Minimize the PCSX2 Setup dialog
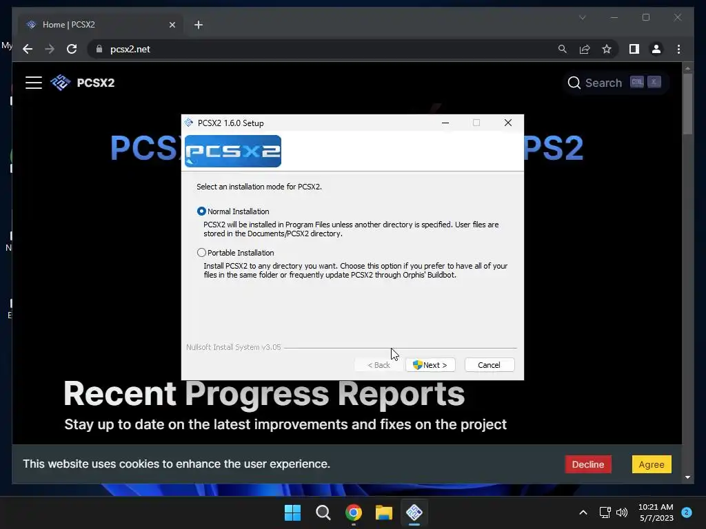 coord(445,123)
